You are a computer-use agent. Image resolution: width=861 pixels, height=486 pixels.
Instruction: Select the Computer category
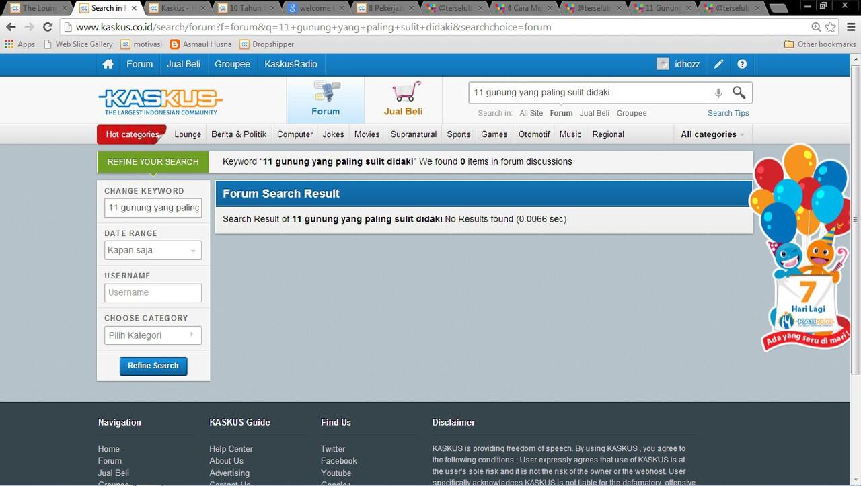[295, 134]
